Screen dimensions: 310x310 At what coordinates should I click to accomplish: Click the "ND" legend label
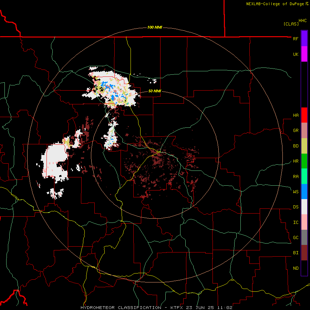(296, 268)
